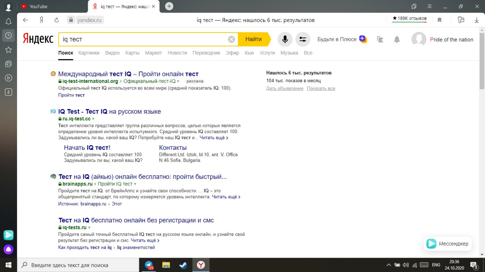Open IQ Test на русском языке result
Viewport: 485px width, 272px height.
point(110,112)
